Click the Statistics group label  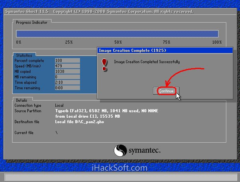click(25, 55)
